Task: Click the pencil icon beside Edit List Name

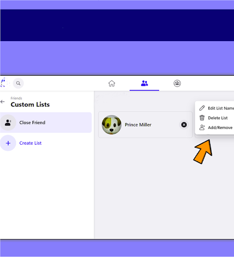Action: click(202, 108)
